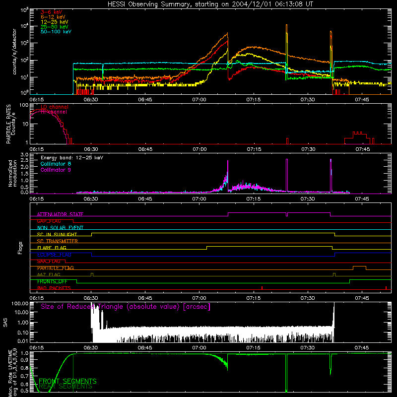Click the FLARE_FLAG label
This screenshot has width=397, height=397.
(x=52, y=248)
